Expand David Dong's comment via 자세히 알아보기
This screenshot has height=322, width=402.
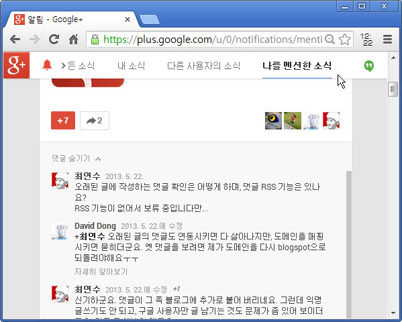click(101, 272)
